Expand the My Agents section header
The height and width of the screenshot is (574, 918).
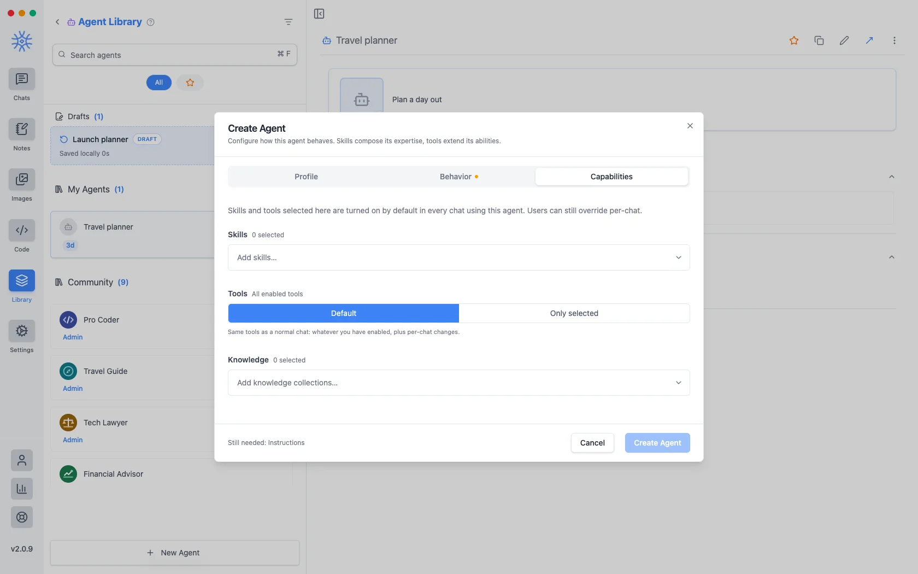[89, 189]
